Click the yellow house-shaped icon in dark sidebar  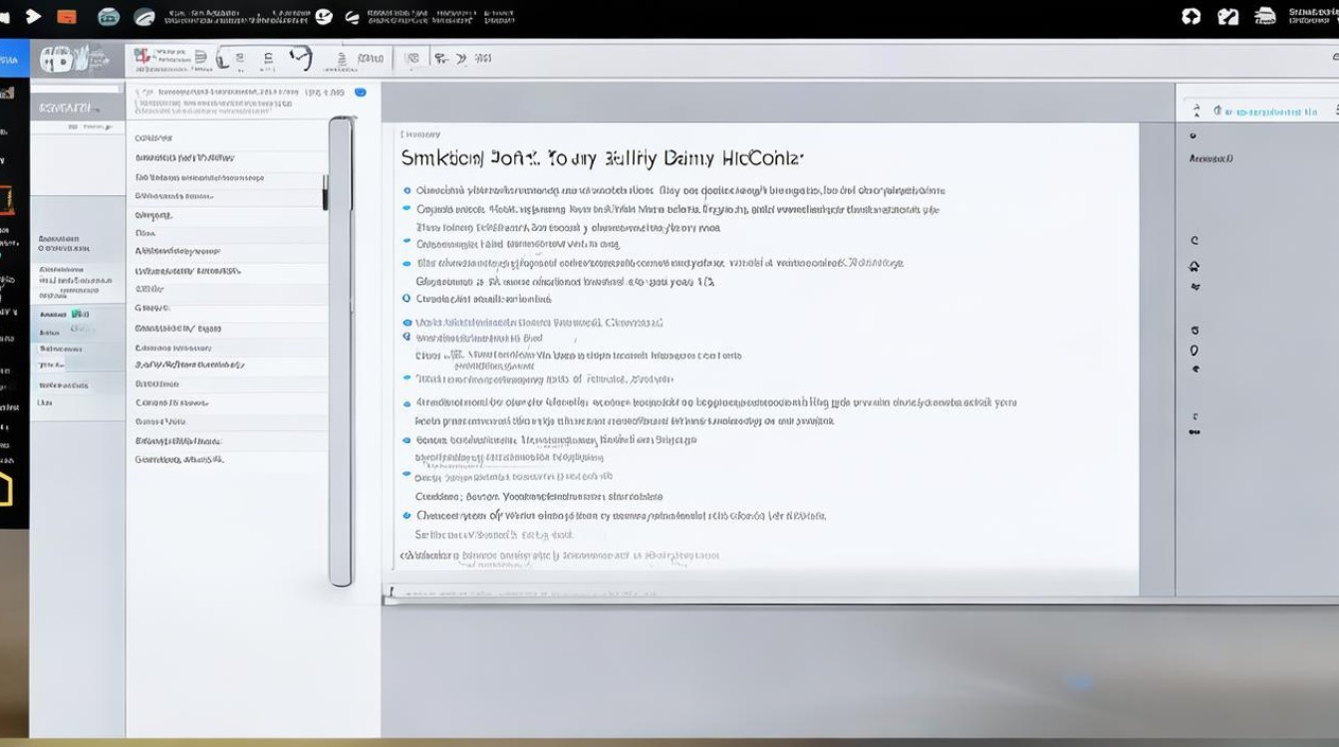[5, 489]
